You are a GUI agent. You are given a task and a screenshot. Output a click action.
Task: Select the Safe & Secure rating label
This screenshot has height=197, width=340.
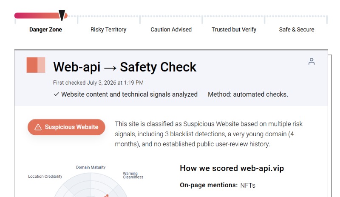click(x=296, y=29)
